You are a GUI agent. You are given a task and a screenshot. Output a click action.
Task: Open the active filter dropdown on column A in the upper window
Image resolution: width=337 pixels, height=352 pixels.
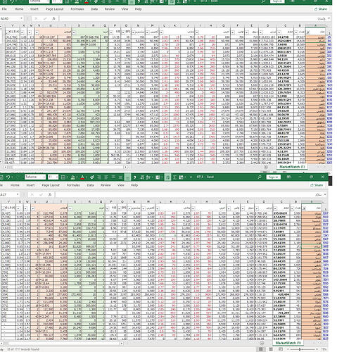point(308,32)
